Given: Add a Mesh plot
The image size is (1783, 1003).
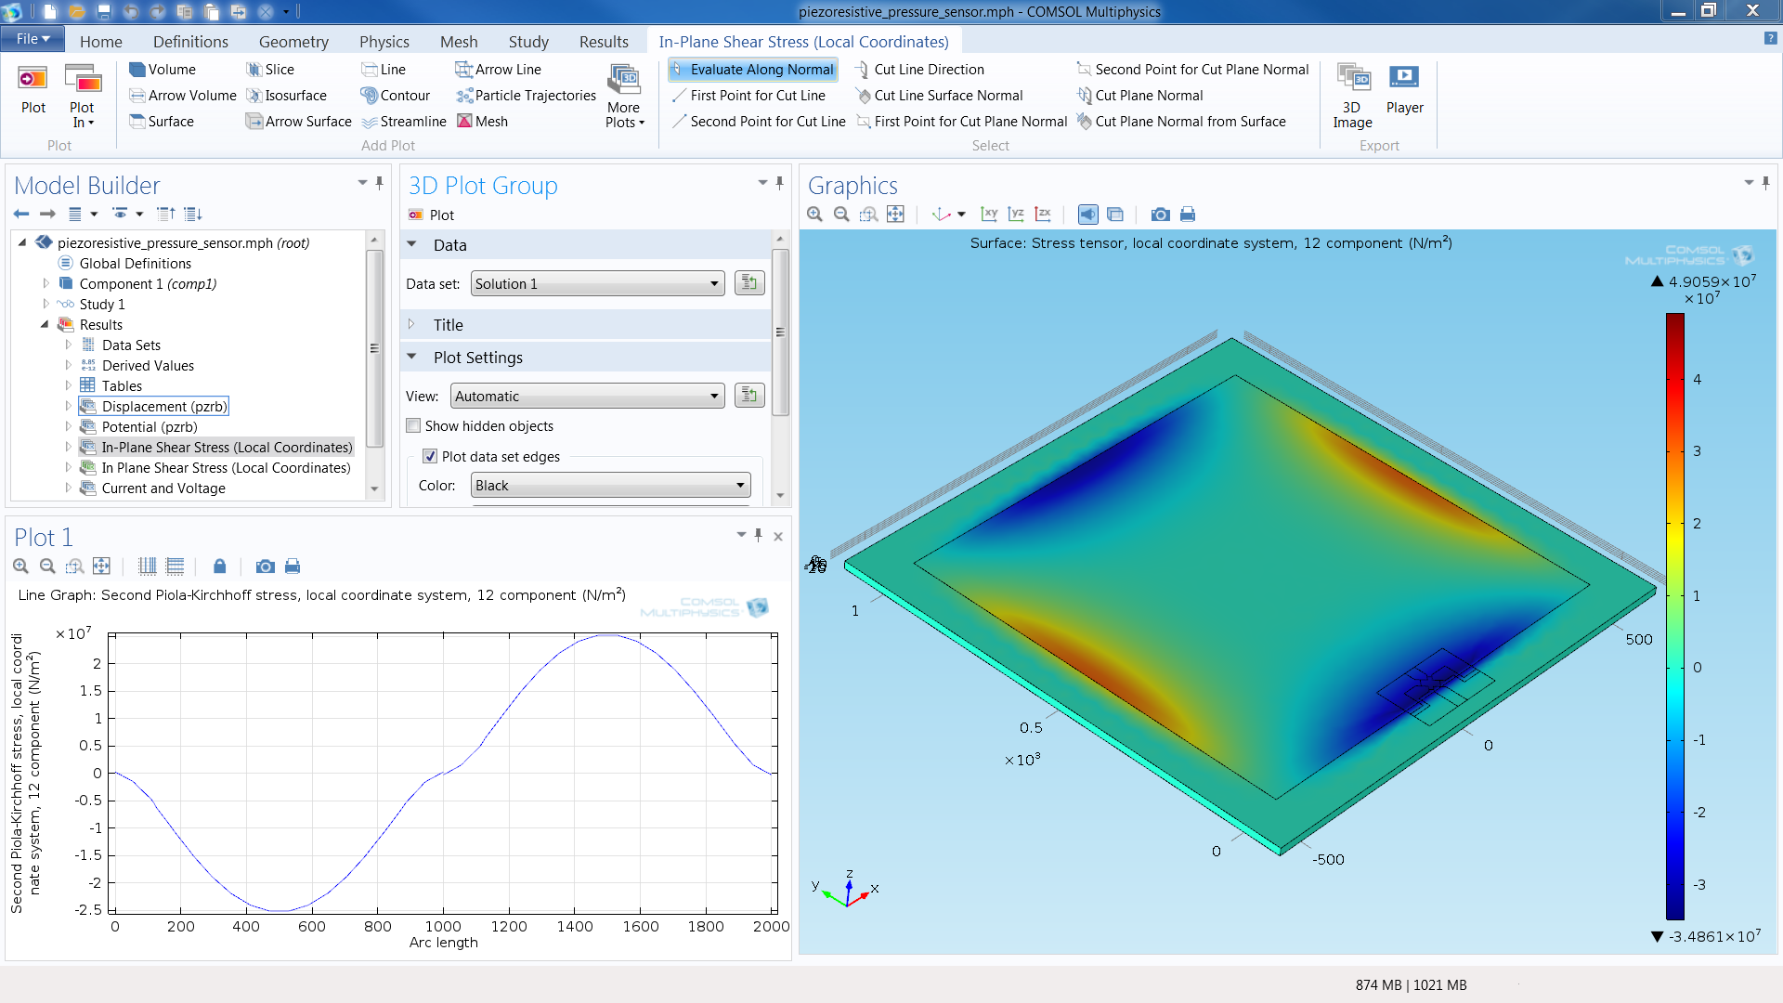Looking at the screenshot, I should click(482, 122).
